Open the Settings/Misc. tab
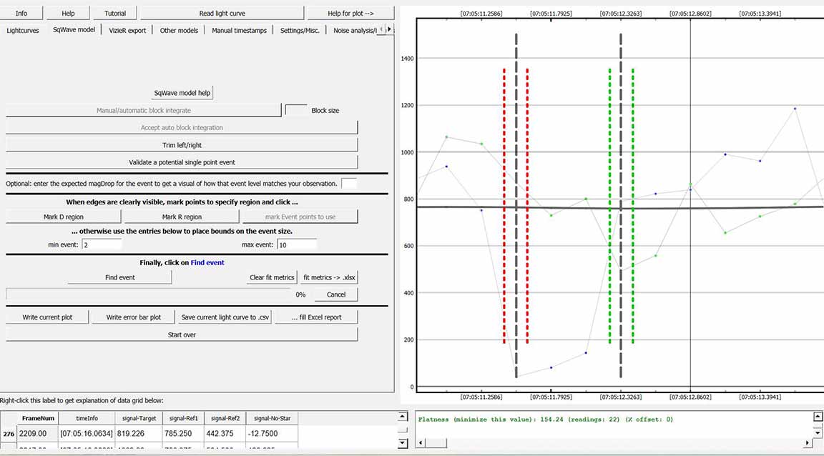 300,30
